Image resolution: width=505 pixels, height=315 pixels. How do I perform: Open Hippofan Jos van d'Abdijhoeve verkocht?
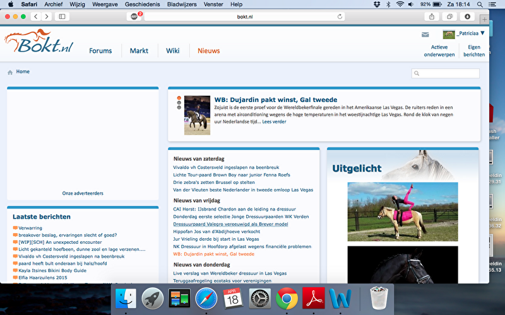(217, 231)
